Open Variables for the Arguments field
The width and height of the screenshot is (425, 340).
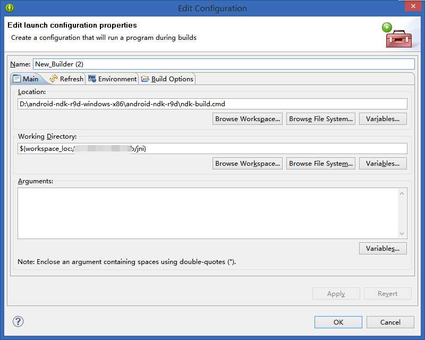382,249
